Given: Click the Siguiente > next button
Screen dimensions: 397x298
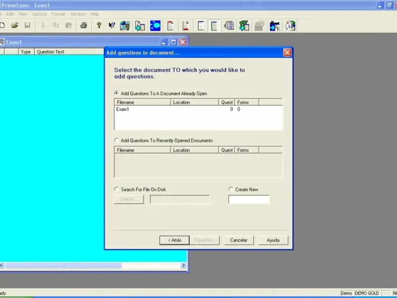Looking at the screenshot, I should click(204, 240).
